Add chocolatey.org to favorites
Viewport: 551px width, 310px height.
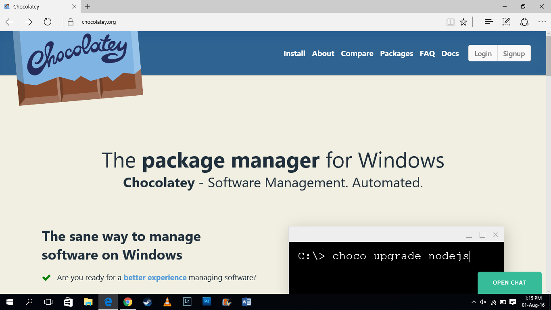[463, 22]
